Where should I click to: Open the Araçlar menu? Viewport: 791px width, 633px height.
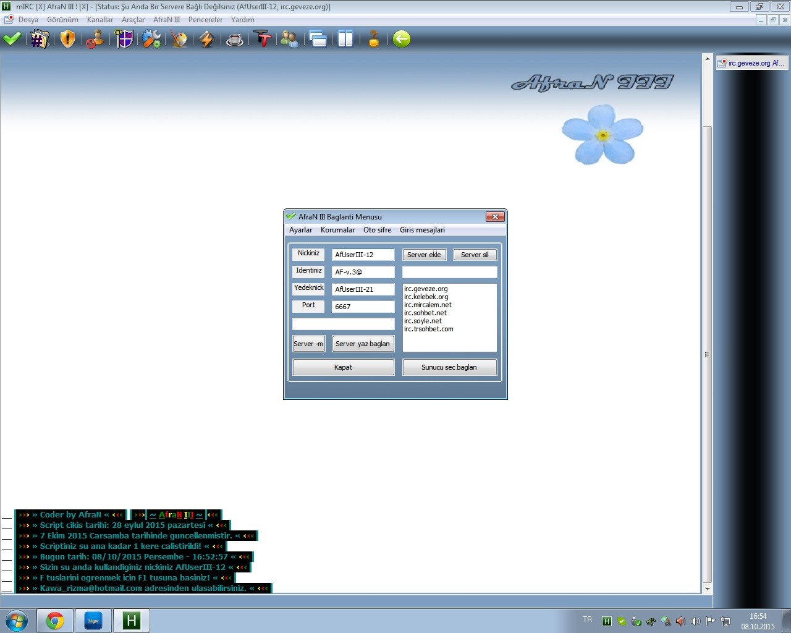(133, 20)
